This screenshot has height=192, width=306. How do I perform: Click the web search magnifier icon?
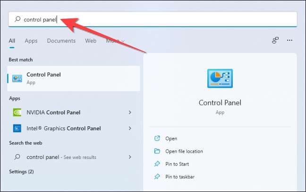coord(17,157)
